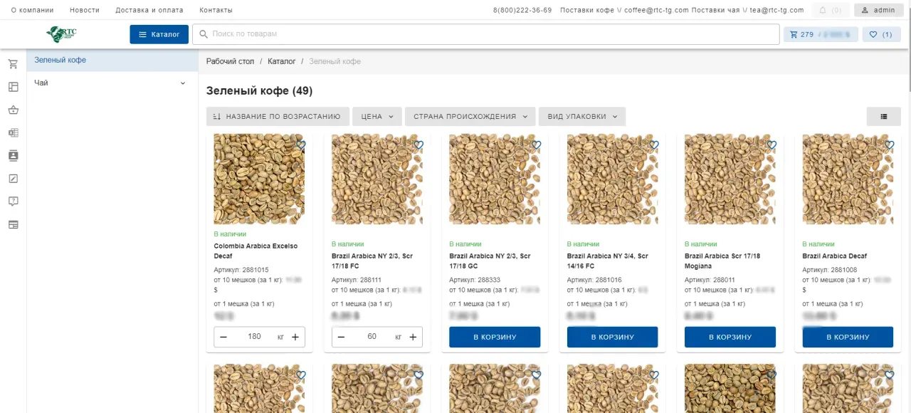
Task: Switch to list view using layout icon
Action: 883,117
